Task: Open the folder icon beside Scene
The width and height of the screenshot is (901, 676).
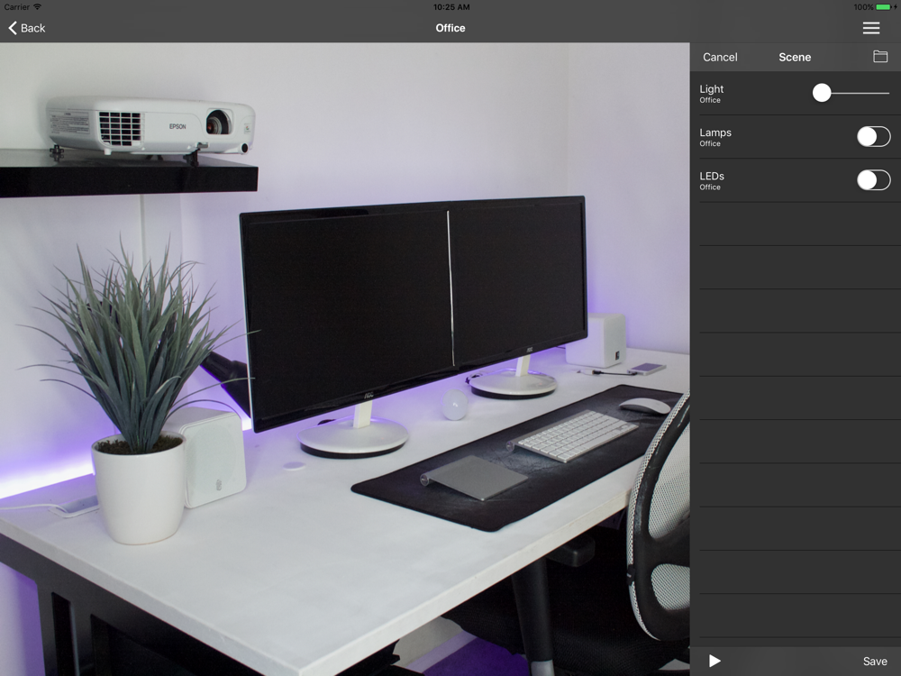Action: [879, 56]
